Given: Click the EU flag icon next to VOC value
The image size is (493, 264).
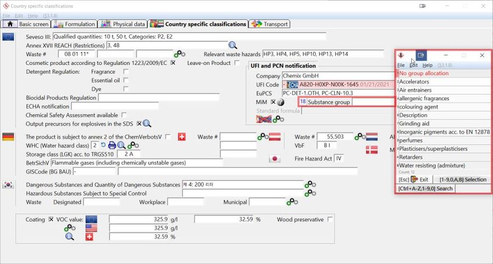Looking at the screenshot, I should click(x=92, y=219).
